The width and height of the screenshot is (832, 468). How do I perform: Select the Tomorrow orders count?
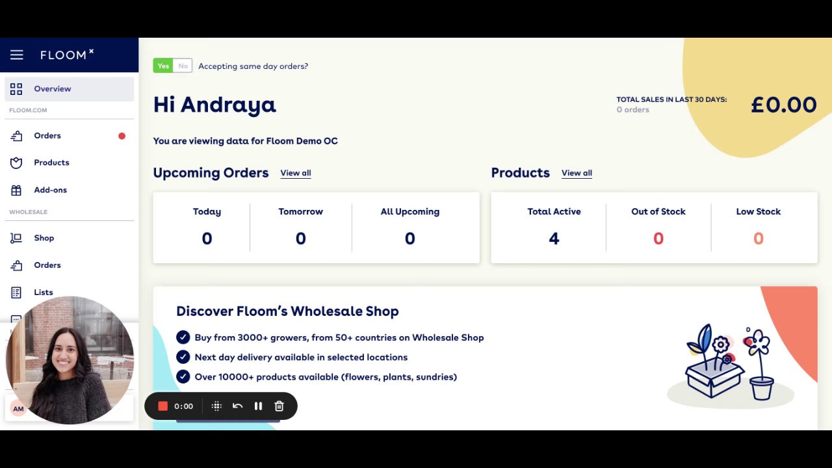[x=301, y=239]
